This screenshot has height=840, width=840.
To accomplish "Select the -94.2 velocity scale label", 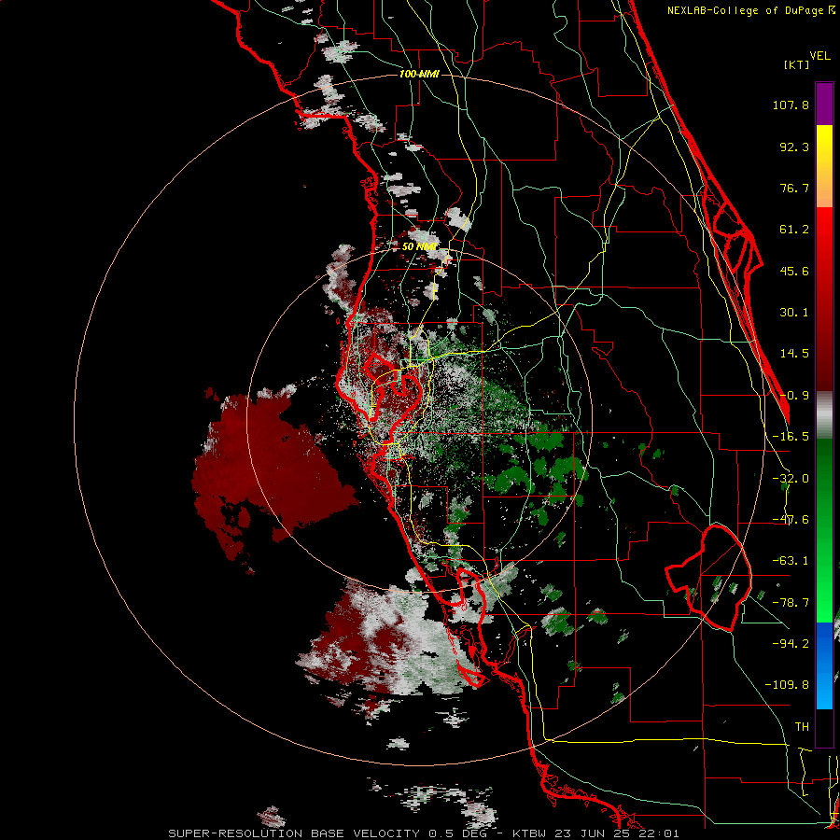I will pyautogui.click(x=791, y=644).
